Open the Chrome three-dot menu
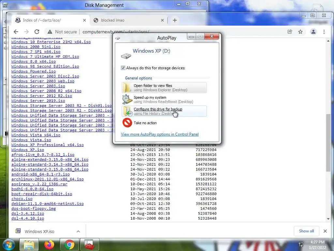 [324, 32]
